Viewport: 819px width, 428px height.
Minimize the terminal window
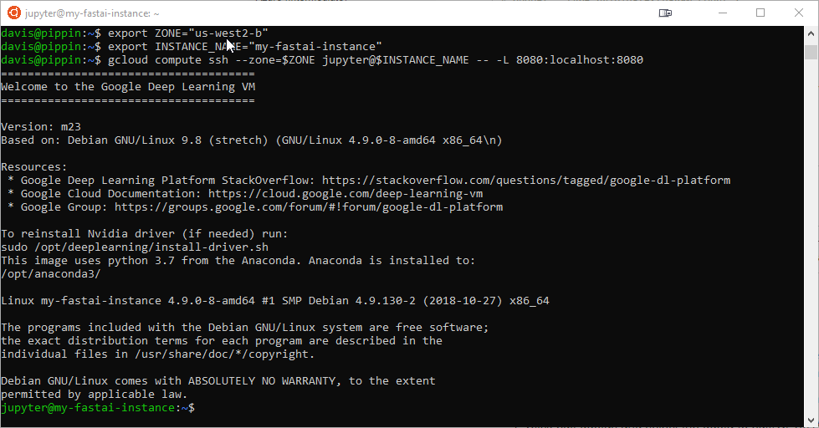tap(723, 13)
